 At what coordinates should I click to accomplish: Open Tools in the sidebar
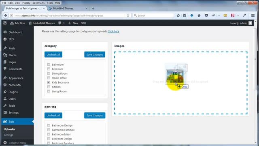click(x=12, y=106)
